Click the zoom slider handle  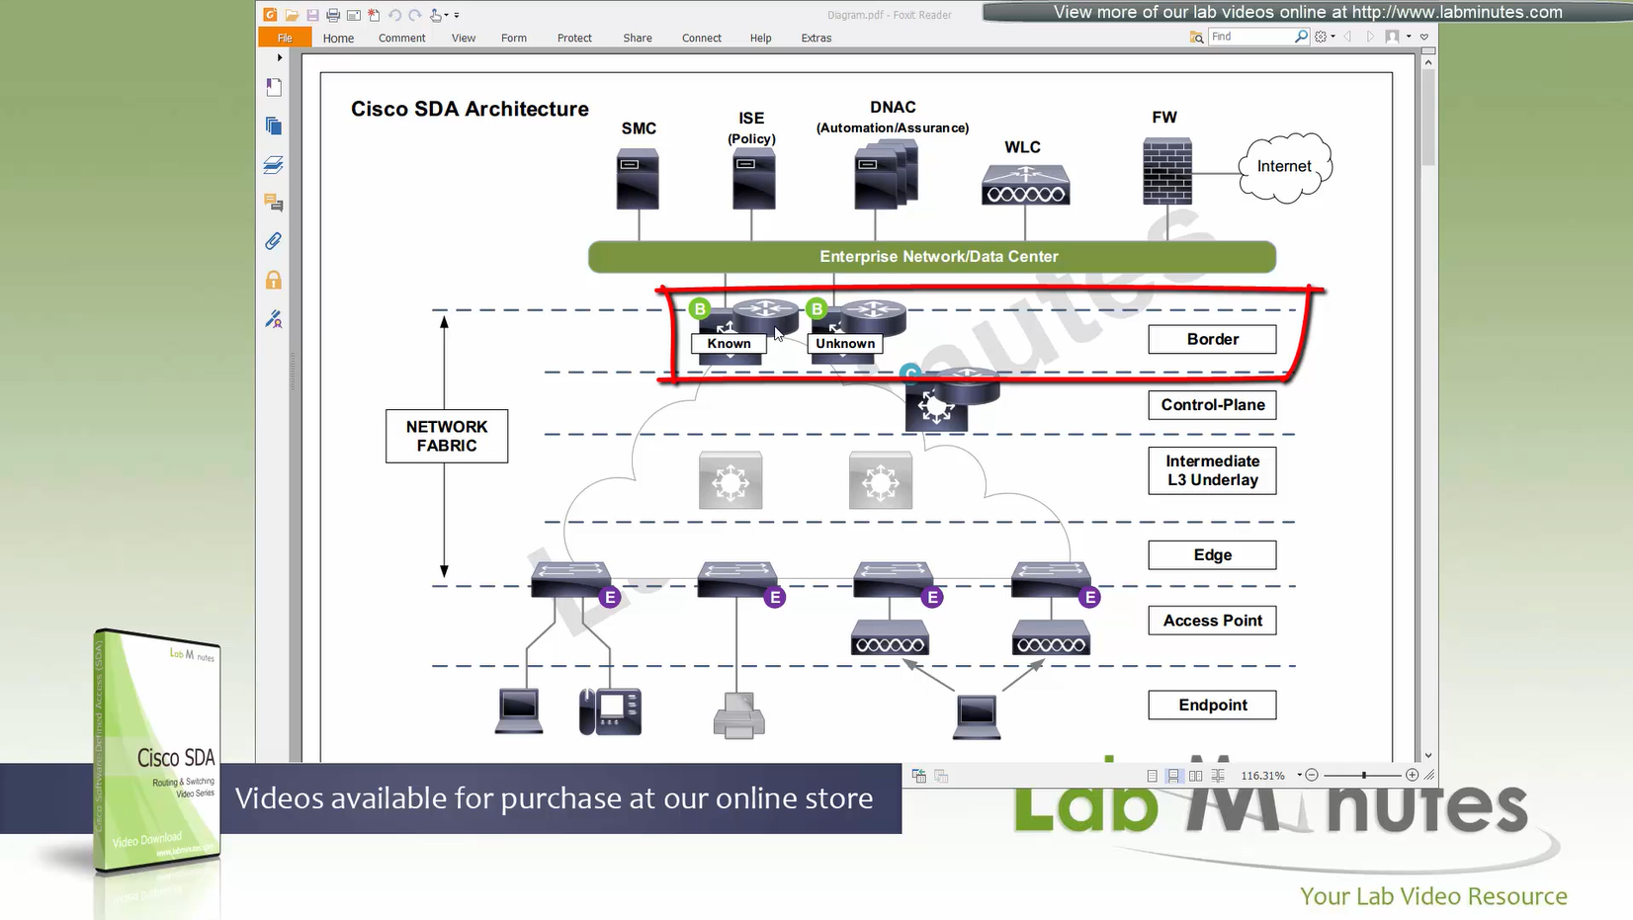point(1364,776)
